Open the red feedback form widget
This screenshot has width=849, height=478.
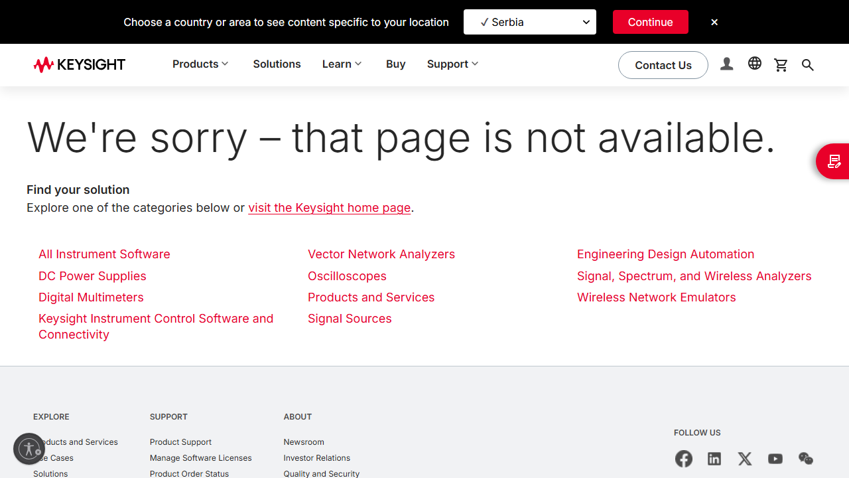pos(834,161)
